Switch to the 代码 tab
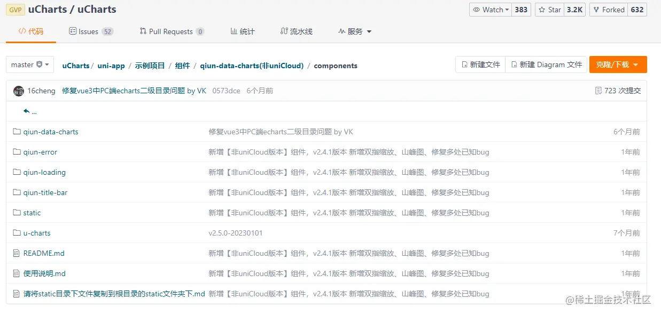Screen dimensions: 661x315 [31, 31]
